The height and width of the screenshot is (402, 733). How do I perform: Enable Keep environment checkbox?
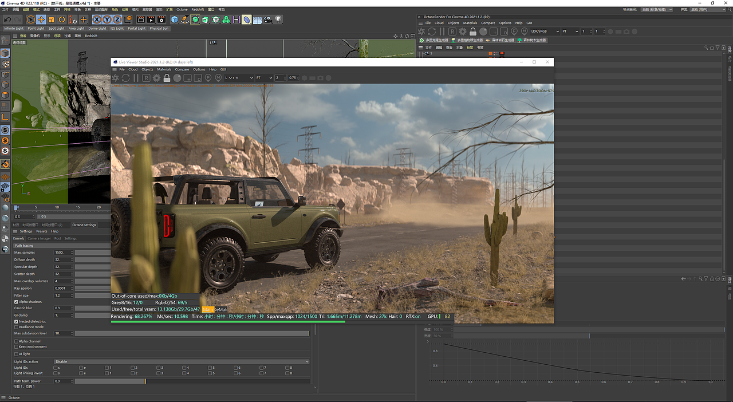(16, 347)
